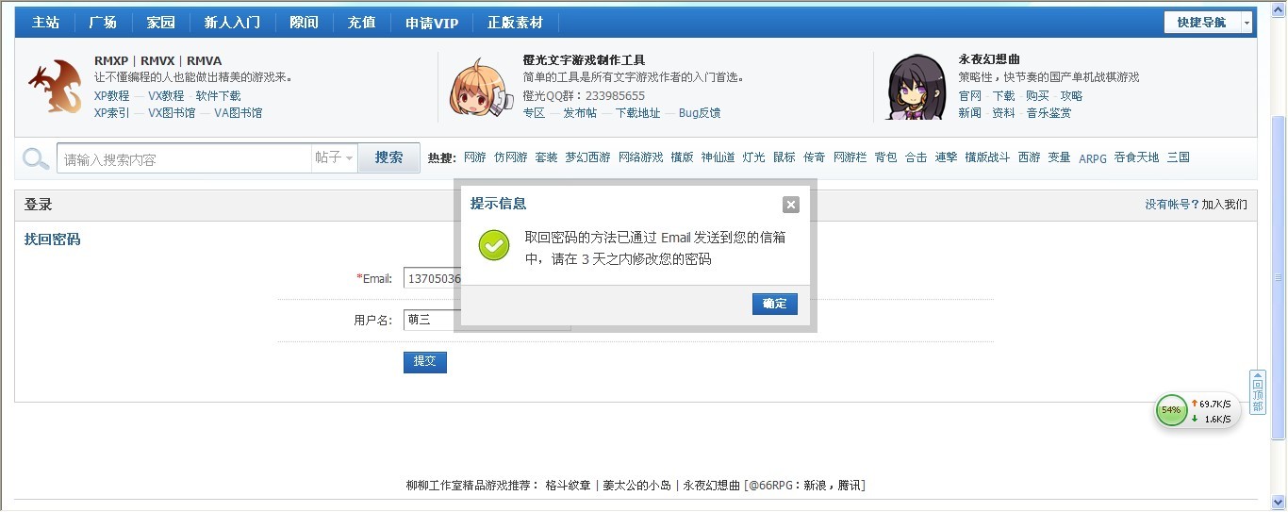The image size is (1288, 512).
Task: Open the 申请VIP nav item
Action: coord(432,23)
